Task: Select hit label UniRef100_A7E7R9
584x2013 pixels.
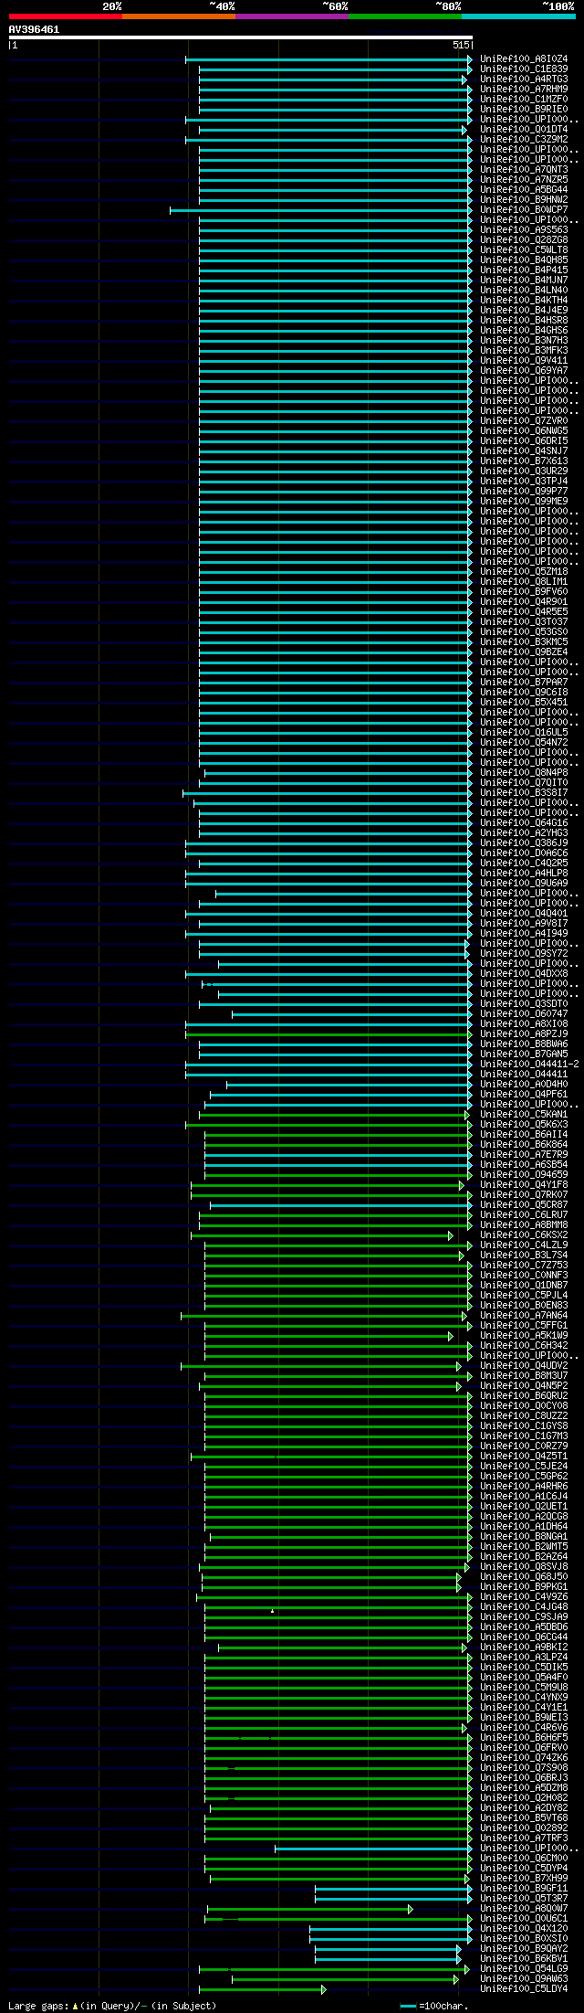Action: click(524, 1155)
